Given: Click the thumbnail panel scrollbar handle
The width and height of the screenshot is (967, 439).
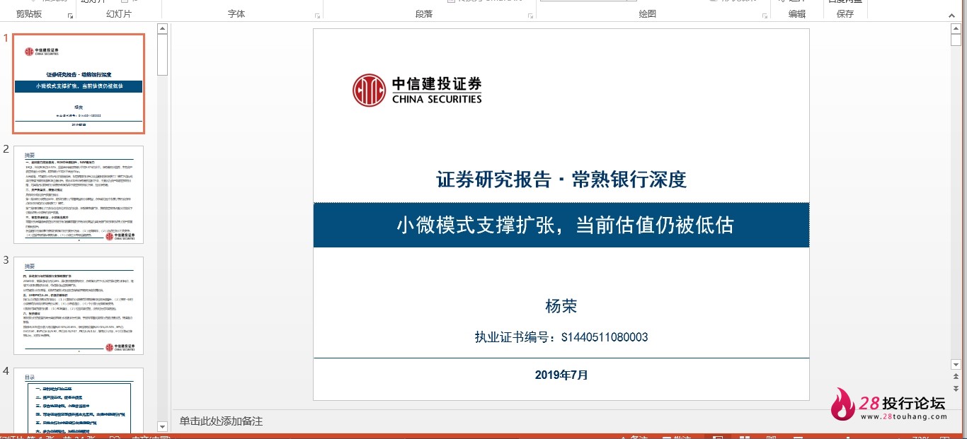Looking at the screenshot, I should tap(162, 54).
